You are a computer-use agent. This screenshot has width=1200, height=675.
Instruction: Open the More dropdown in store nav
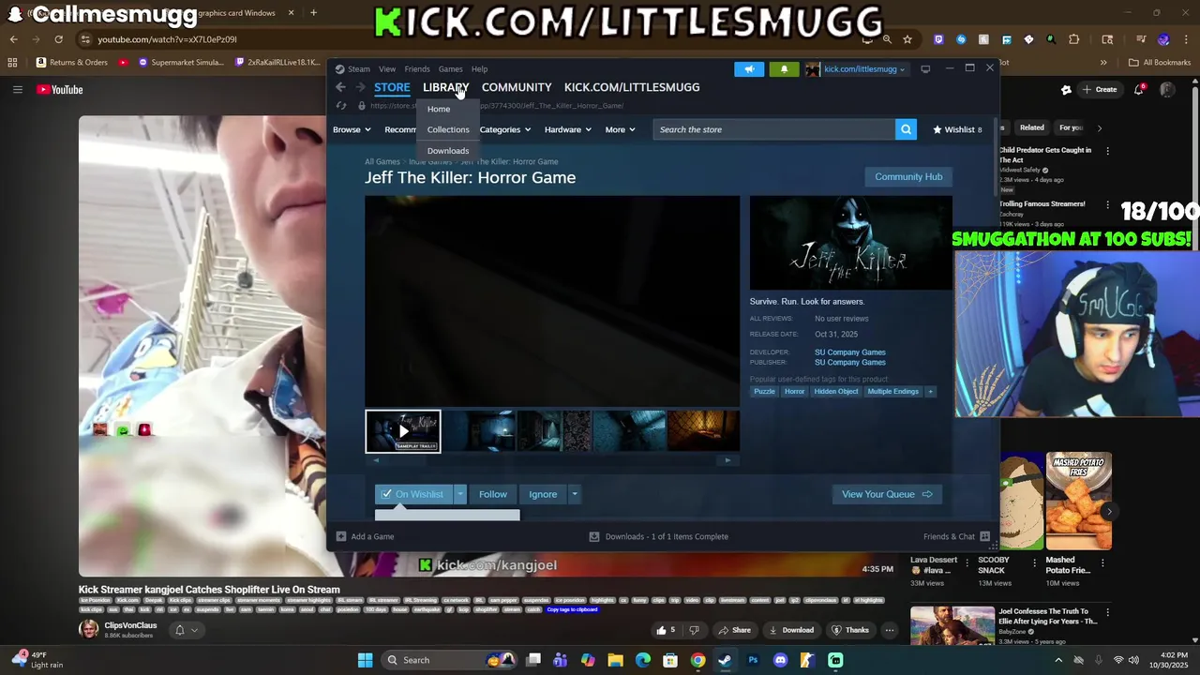point(621,129)
